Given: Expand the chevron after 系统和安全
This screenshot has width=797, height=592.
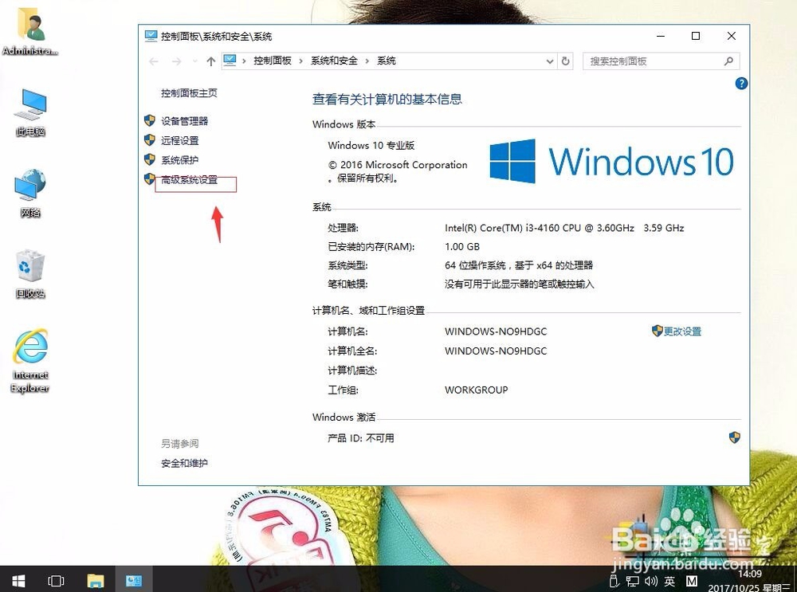Looking at the screenshot, I should tap(365, 61).
